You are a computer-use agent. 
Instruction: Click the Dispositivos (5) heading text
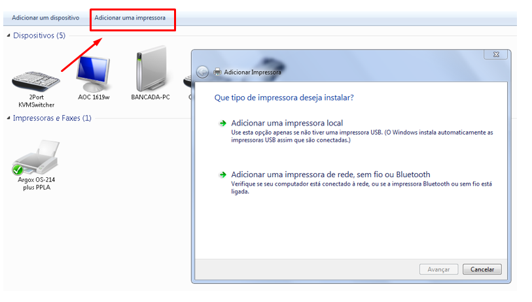pos(39,35)
